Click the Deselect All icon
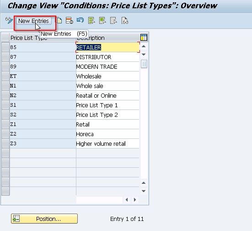Image resolution: width=252 pixels, height=231 pixels. [113, 21]
